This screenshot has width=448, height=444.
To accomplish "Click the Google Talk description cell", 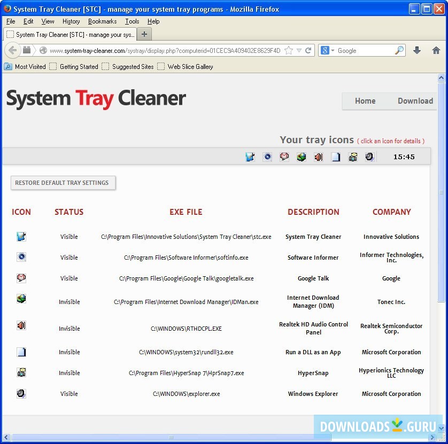I will (x=313, y=278).
